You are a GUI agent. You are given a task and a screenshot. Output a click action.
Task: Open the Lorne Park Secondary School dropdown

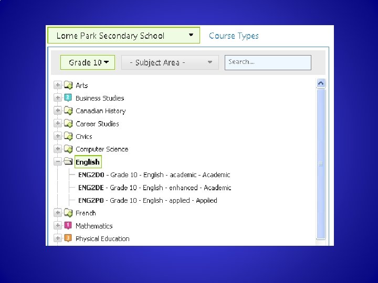(124, 36)
